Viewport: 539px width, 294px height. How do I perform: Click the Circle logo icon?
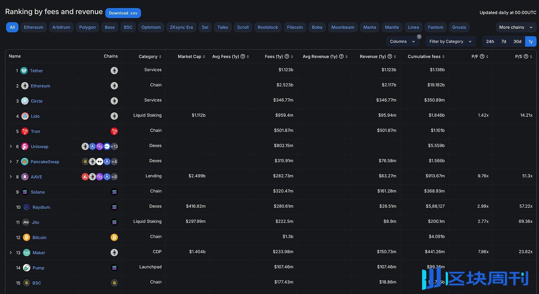(x=25, y=101)
